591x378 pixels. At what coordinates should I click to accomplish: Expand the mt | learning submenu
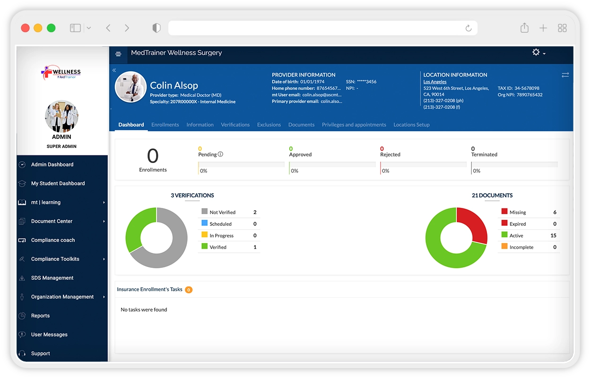point(104,203)
